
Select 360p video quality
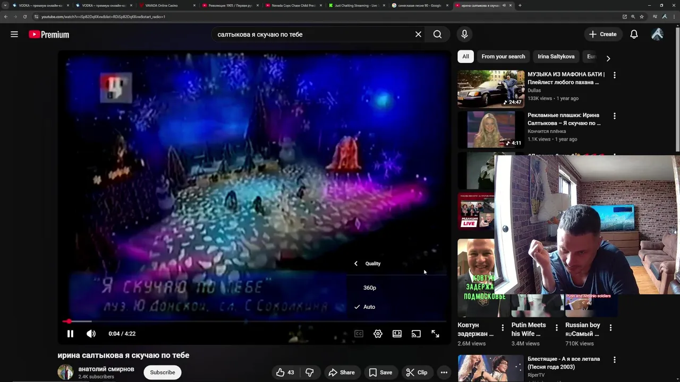(x=396, y=288)
